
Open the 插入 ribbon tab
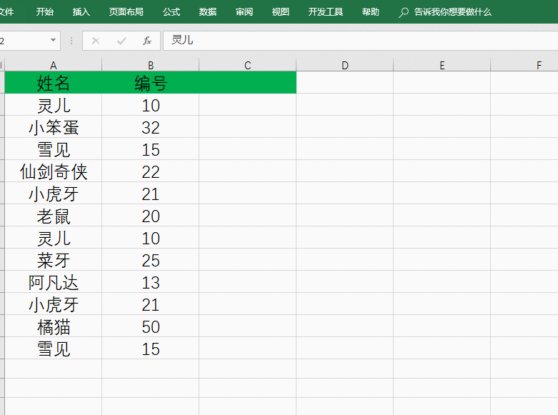pos(81,12)
